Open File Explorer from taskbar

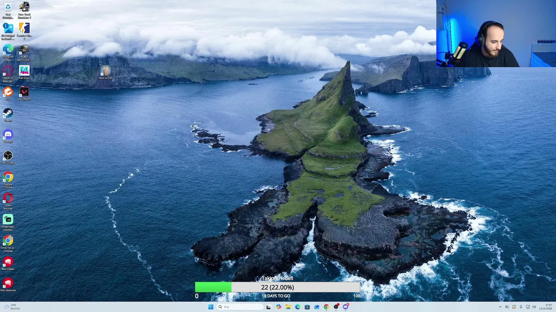(x=288, y=307)
